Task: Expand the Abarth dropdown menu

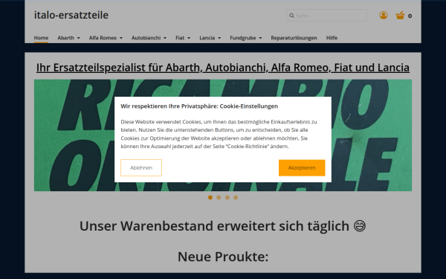Action: point(68,38)
